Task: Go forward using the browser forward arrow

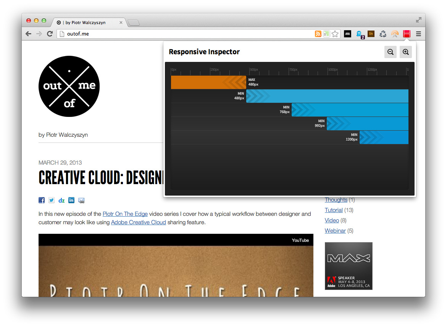Action: [x=39, y=34]
